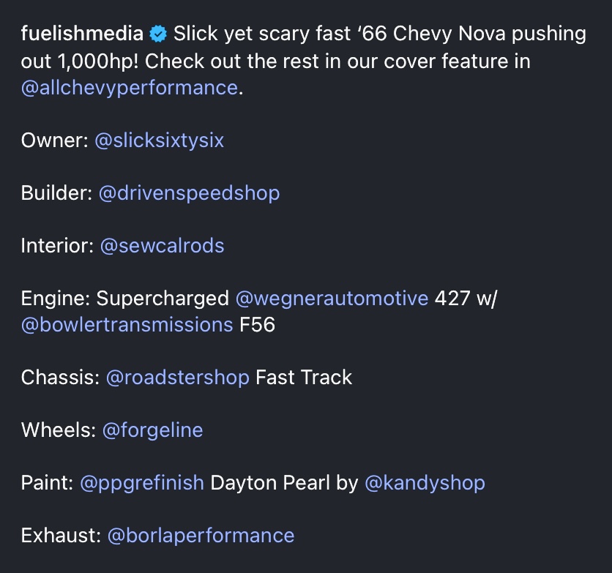The width and height of the screenshot is (612, 573).
Task: Open the @ppgrefinish paint mention
Action: point(142,483)
